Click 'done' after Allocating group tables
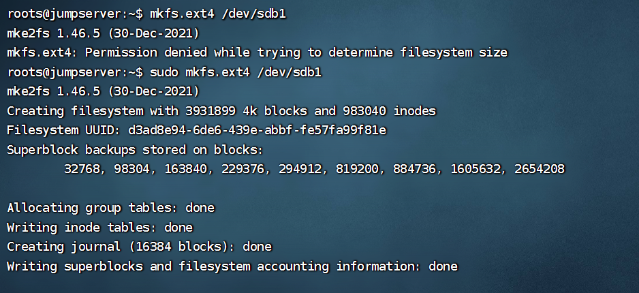The width and height of the screenshot is (639, 293). coord(200,208)
